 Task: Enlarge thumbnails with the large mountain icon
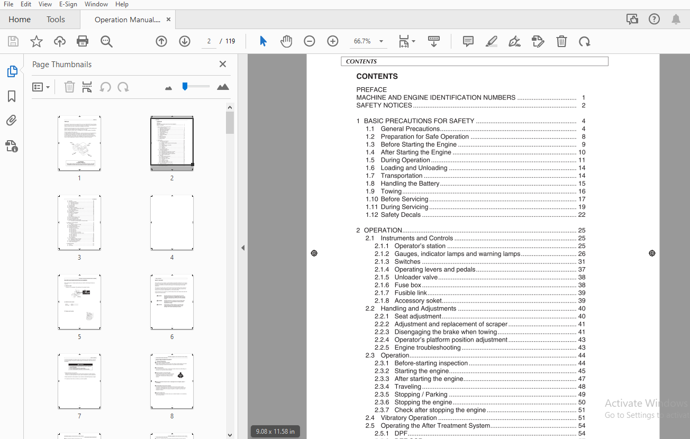pyautogui.click(x=223, y=87)
